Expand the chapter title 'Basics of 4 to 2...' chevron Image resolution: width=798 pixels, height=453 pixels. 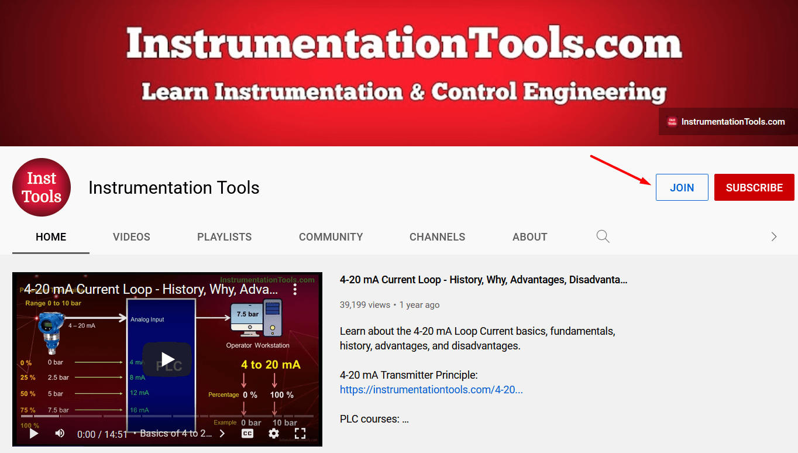click(x=222, y=434)
